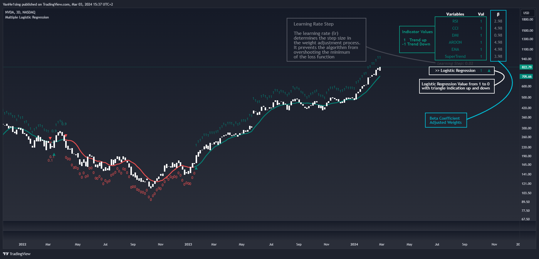Click the Learning Step: 0.02 text
The image size is (539, 259).
tap(455, 63)
